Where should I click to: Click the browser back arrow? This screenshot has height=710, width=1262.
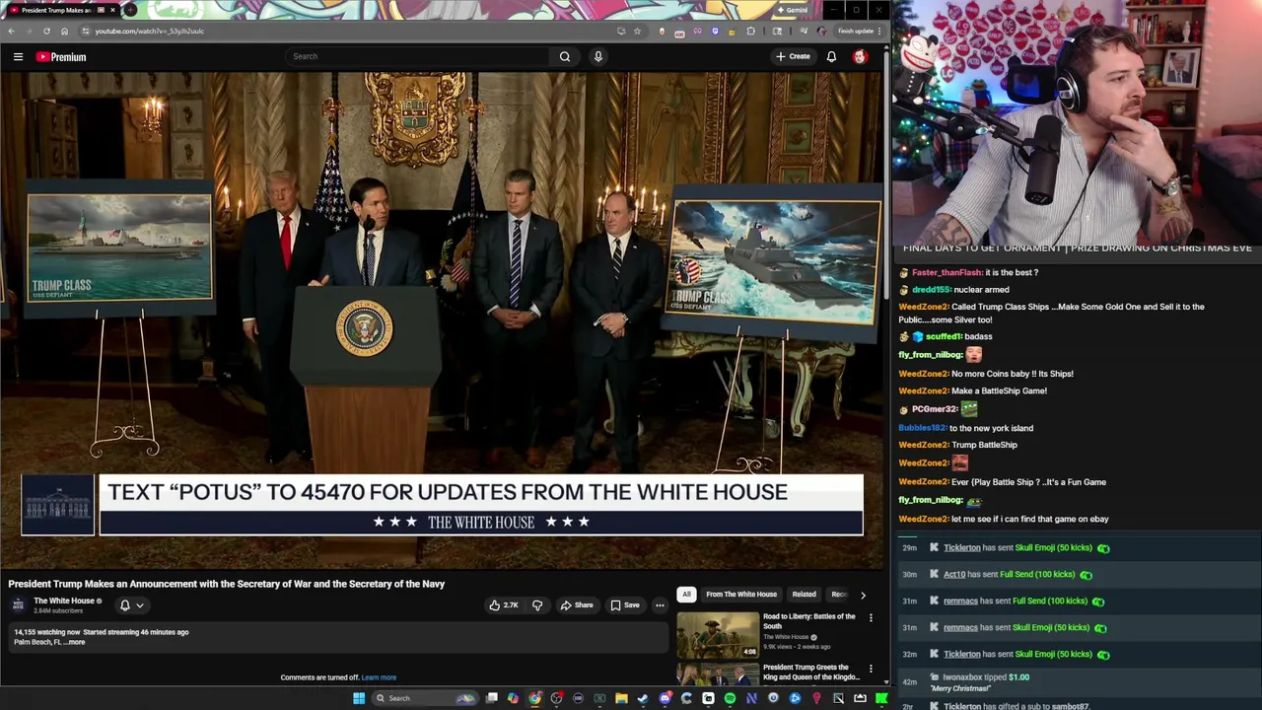coord(11,31)
